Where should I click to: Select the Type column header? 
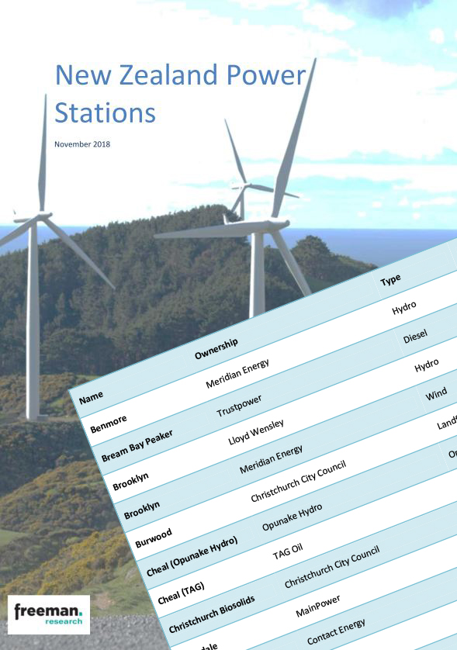(390, 281)
